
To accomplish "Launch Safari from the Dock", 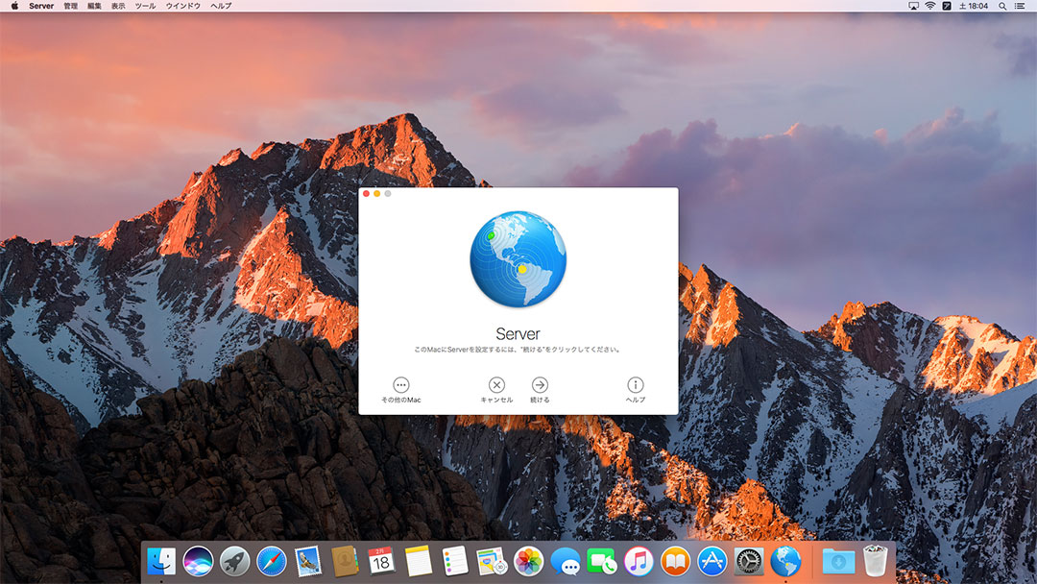I will tap(271, 562).
